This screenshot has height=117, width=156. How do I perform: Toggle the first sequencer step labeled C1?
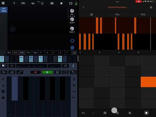pos(2,59)
